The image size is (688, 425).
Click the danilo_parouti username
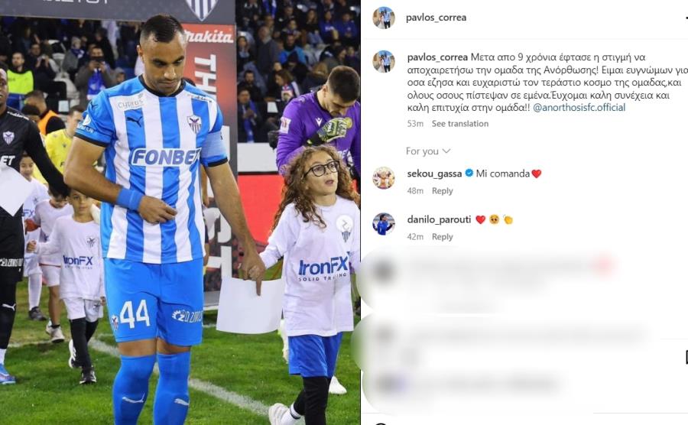[439, 219]
